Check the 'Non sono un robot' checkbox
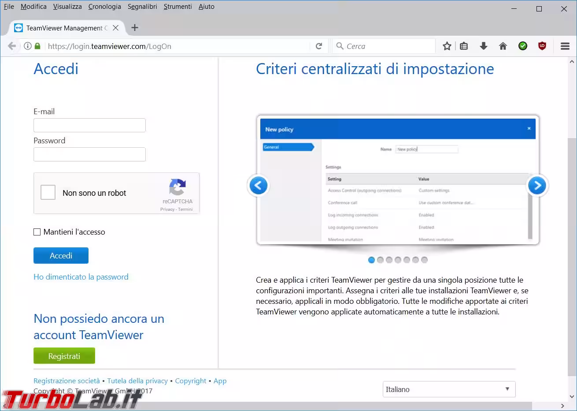Image resolution: width=577 pixels, height=411 pixels. tap(48, 193)
